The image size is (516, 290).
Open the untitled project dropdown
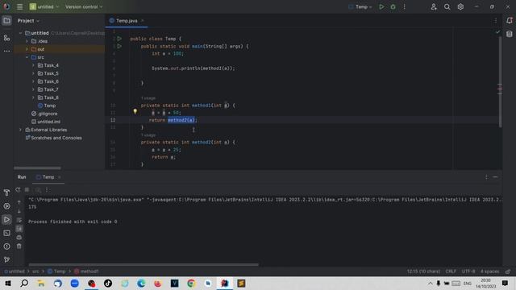[44, 6]
